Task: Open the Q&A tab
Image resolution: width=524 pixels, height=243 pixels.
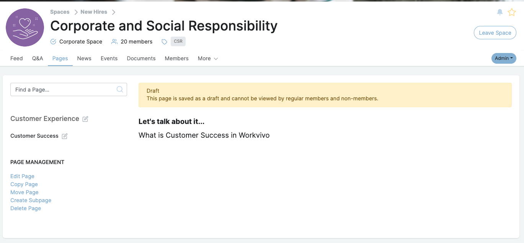Action: point(38,58)
